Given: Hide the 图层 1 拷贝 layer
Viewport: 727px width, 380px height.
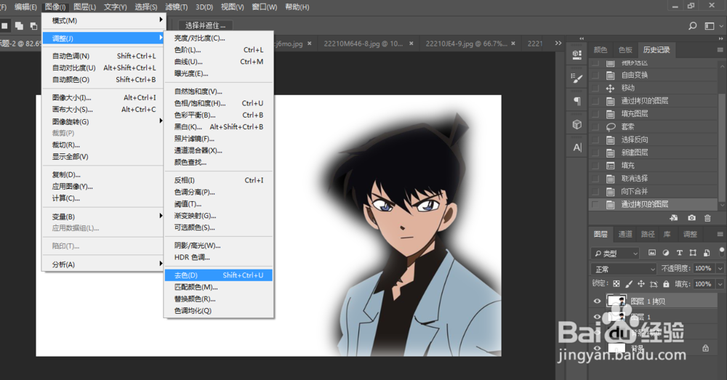Looking at the screenshot, I should click(x=597, y=302).
